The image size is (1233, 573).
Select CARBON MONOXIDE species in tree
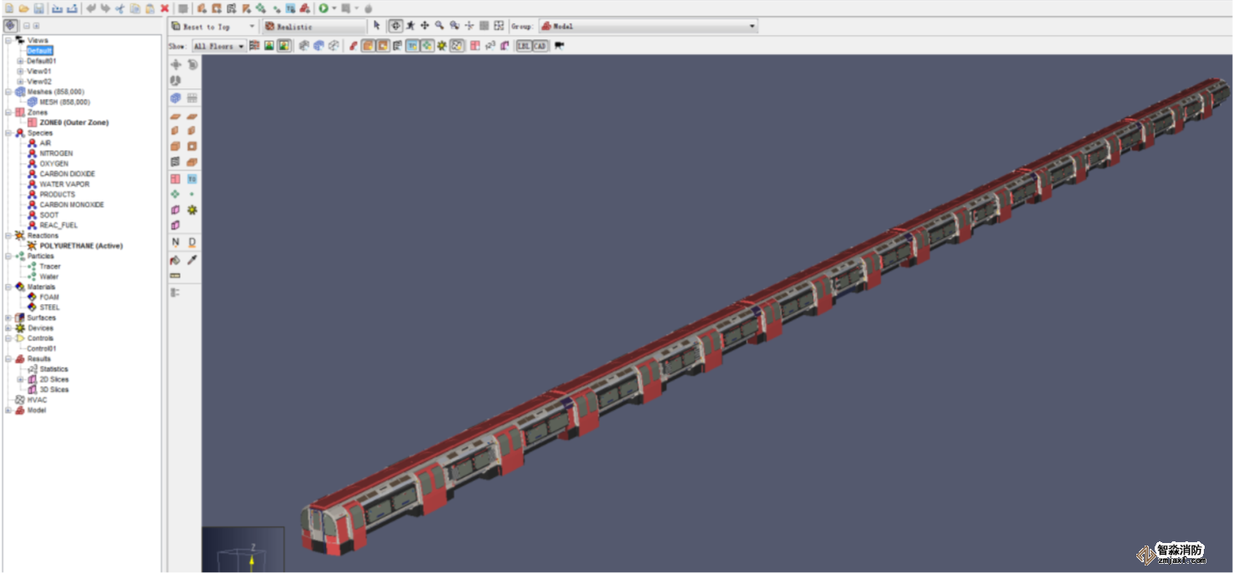tap(72, 205)
